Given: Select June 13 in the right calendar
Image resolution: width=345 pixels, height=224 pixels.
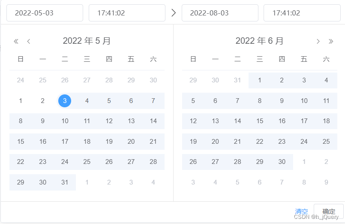Looking at the screenshot, I should [x=216, y=121].
